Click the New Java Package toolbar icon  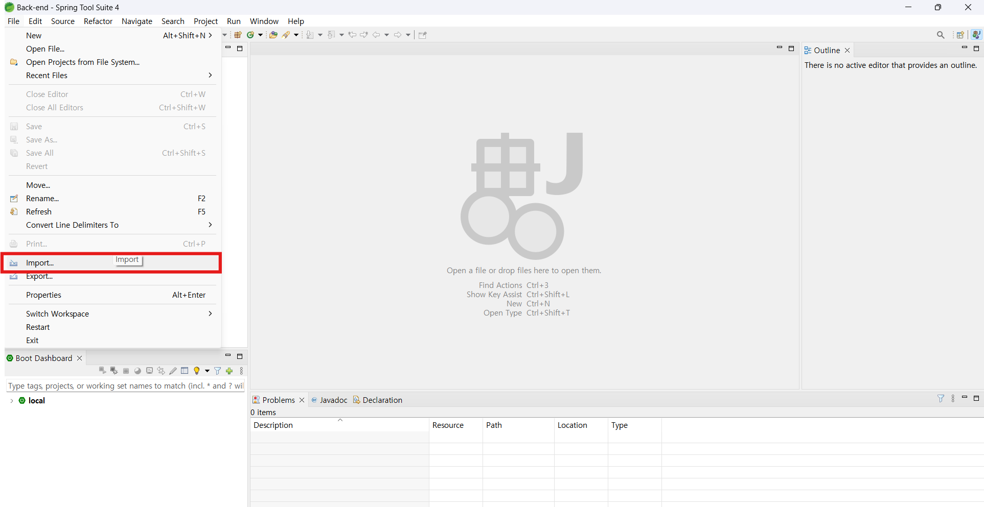(238, 35)
